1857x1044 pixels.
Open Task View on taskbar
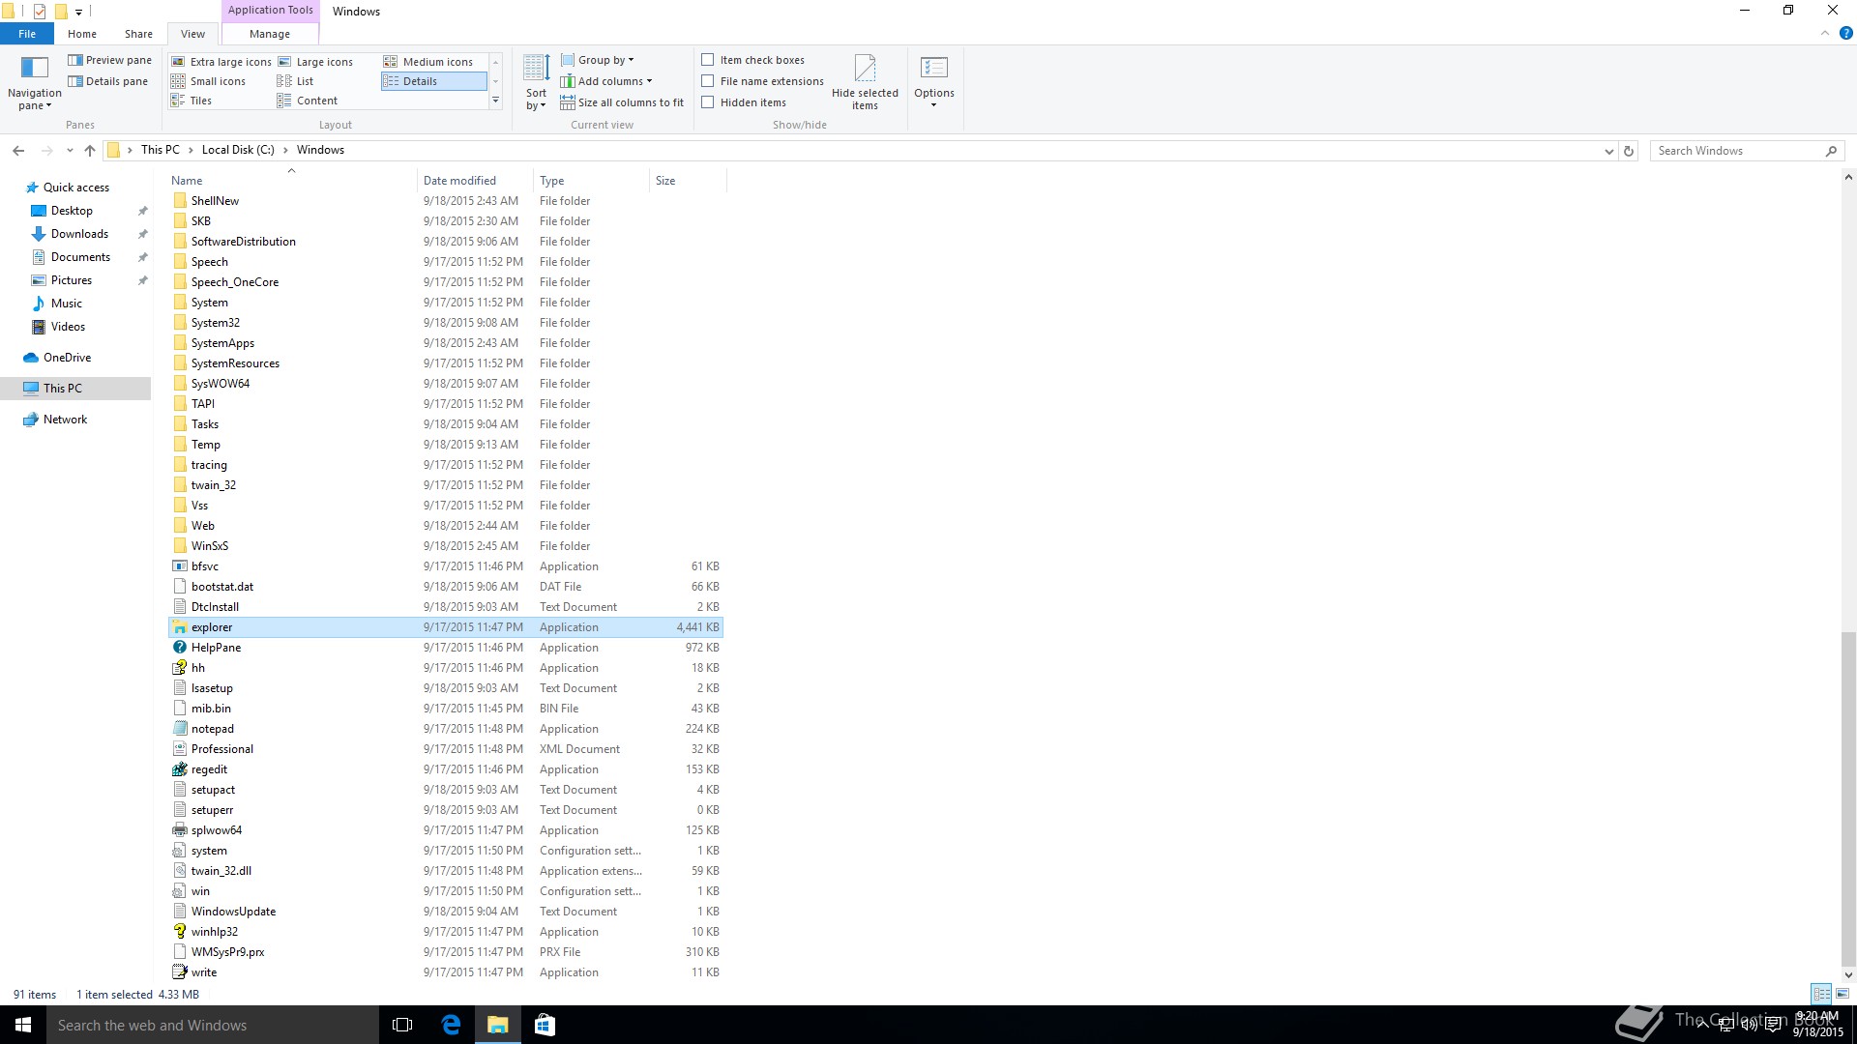click(x=402, y=1025)
